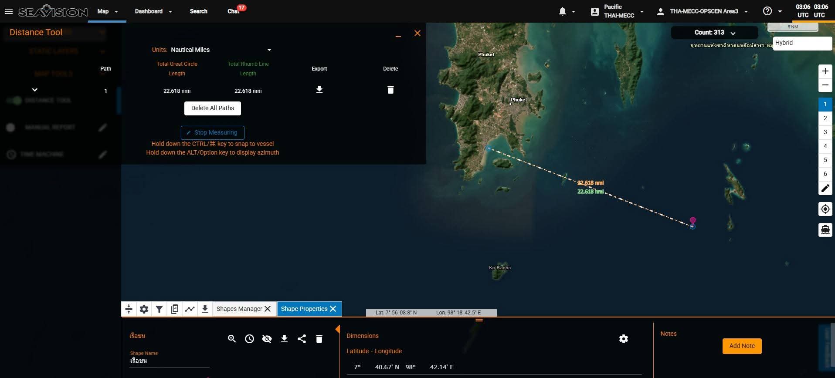Viewport: 835px width, 378px height.
Task: Share the shape using share icon
Action: click(302, 339)
